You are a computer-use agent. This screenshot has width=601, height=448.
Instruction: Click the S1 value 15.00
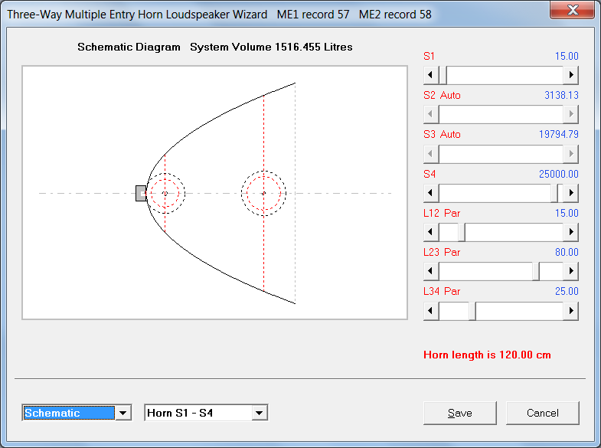(567, 56)
